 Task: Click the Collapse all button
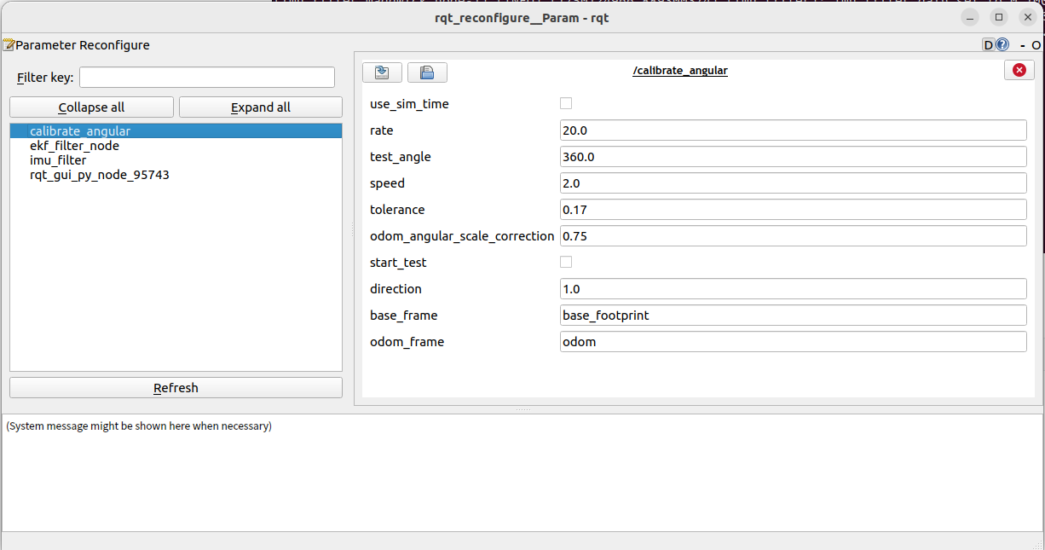91,107
